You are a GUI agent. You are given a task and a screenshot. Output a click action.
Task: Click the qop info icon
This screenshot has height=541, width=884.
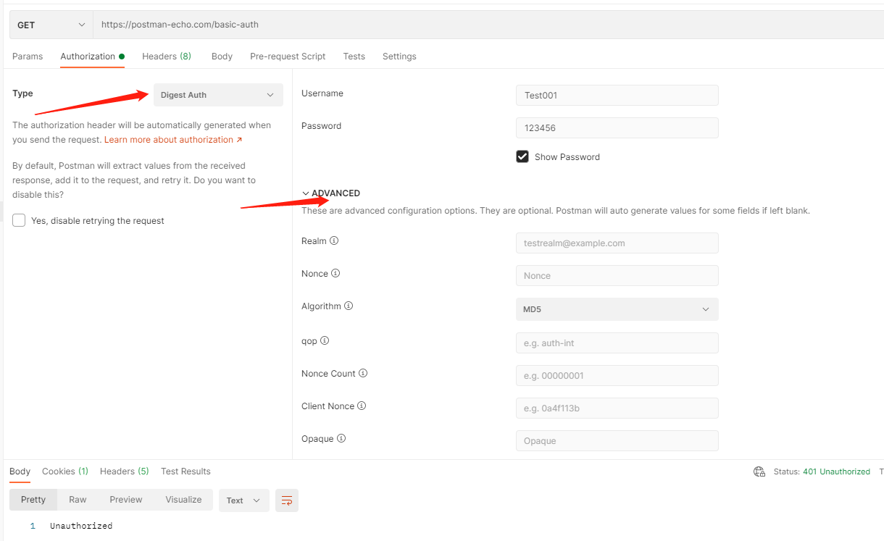click(x=325, y=340)
